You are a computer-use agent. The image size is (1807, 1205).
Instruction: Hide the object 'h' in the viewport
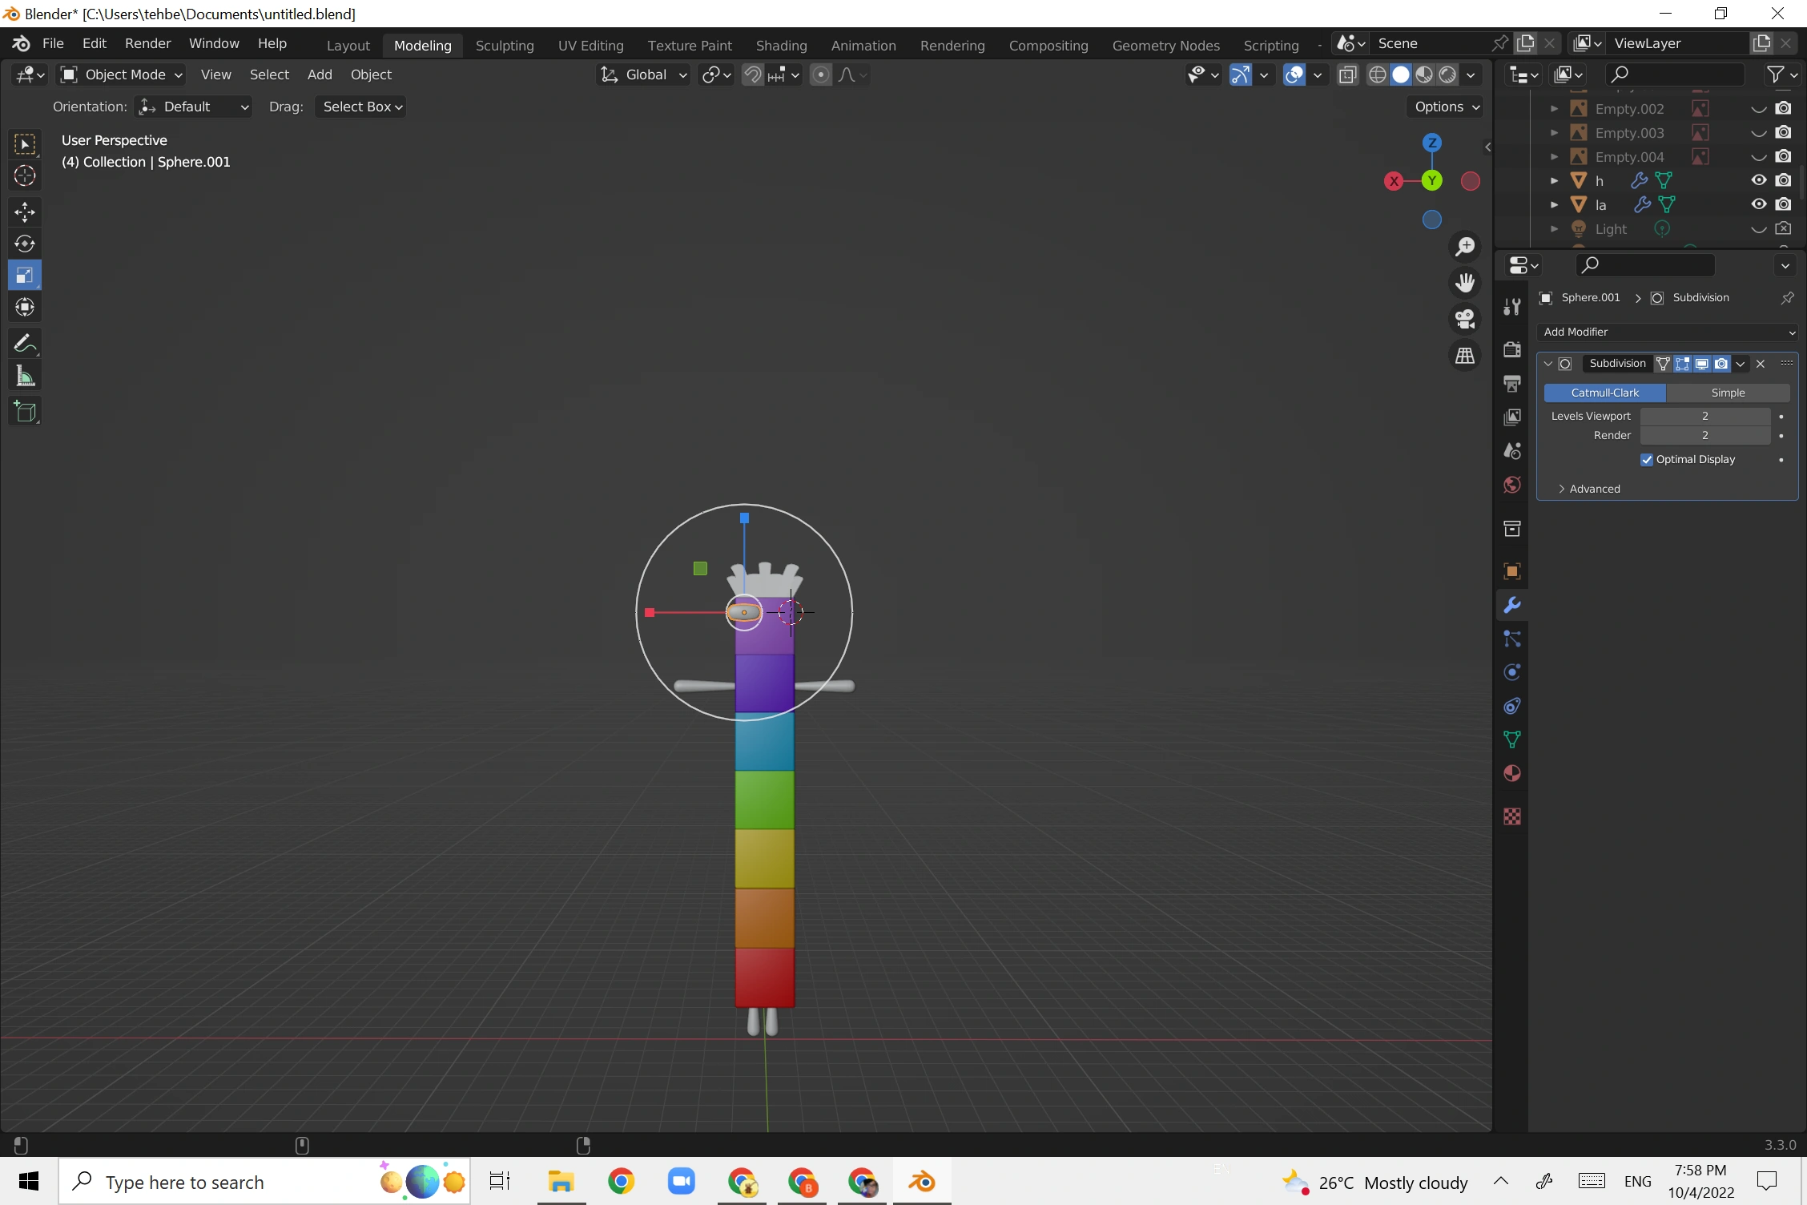tap(1757, 180)
